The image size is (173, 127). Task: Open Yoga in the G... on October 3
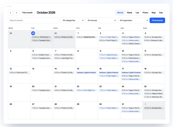pos(131,37)
